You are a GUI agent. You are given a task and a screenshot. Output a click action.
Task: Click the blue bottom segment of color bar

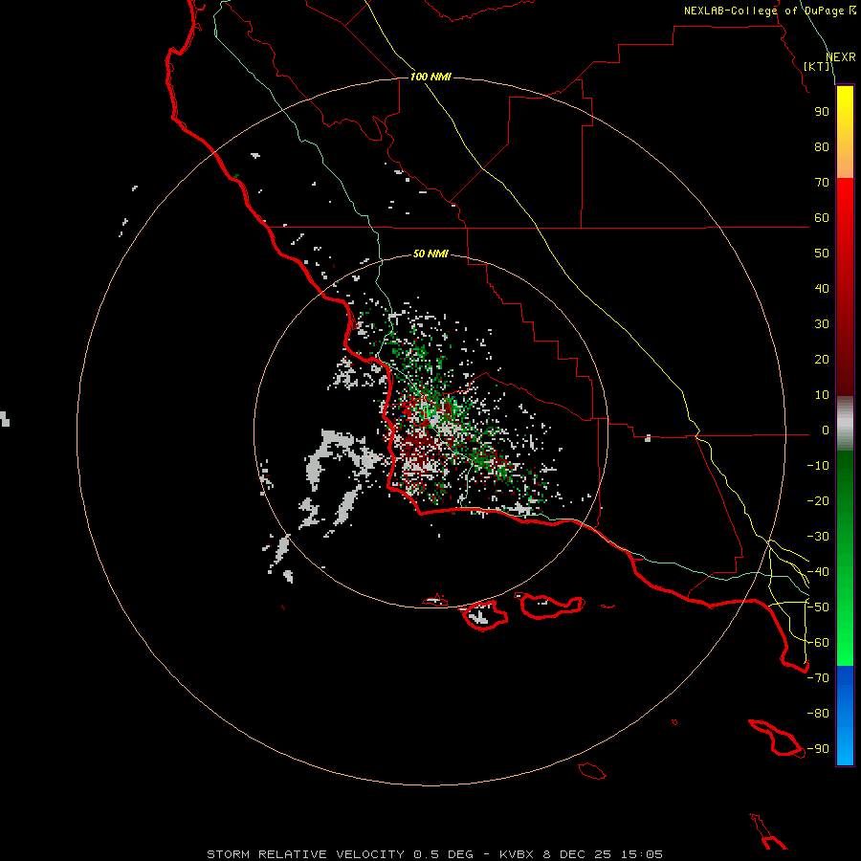tap(845, 716)
